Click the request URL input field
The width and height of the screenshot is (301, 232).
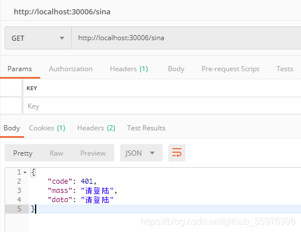(186, 38)
